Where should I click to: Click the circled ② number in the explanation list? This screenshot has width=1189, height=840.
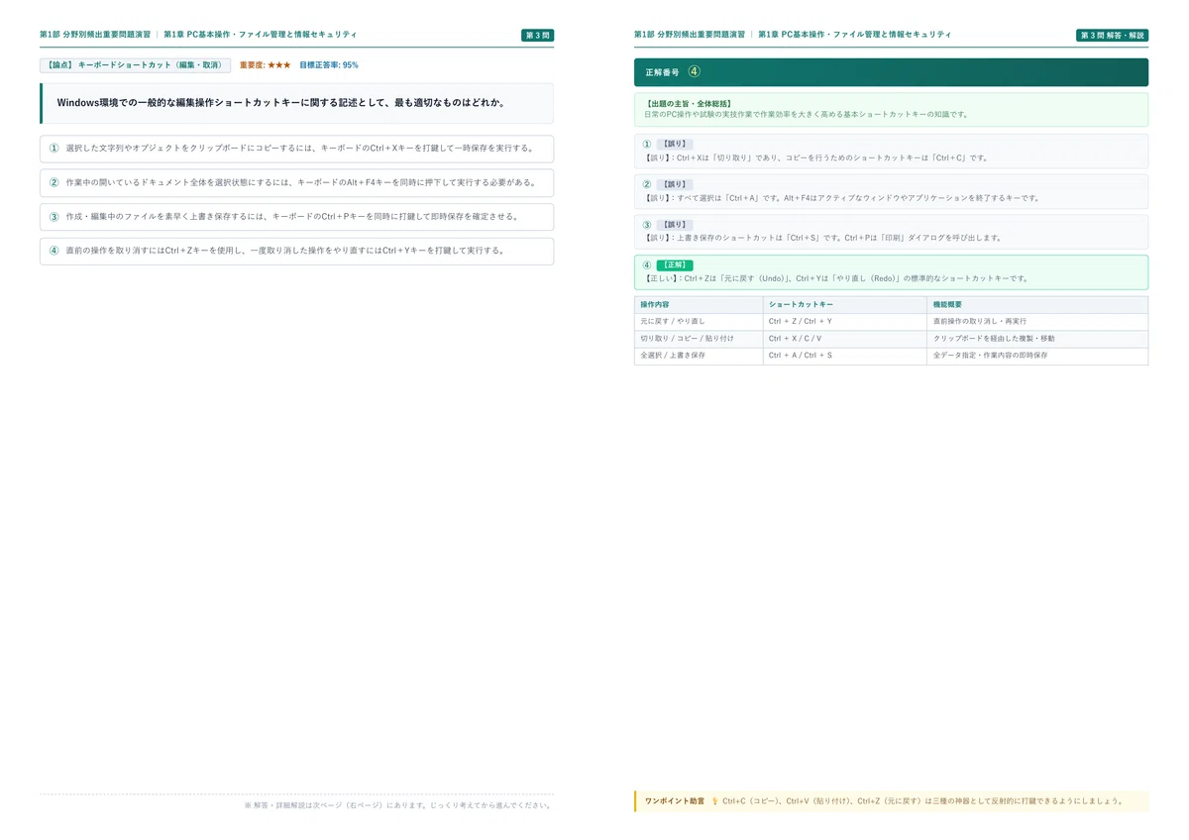tap(647, 184)
